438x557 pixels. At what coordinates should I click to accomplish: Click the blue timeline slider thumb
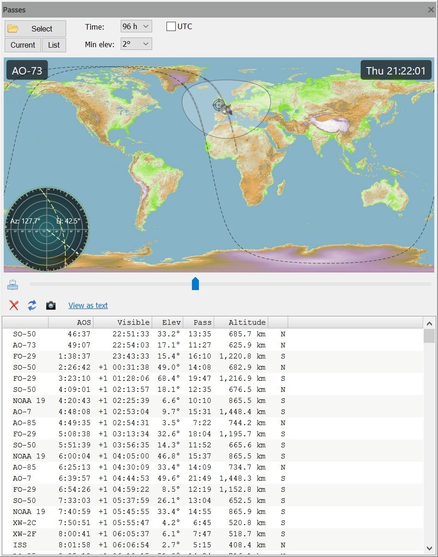pyautogui.click(x=195, y=284)
